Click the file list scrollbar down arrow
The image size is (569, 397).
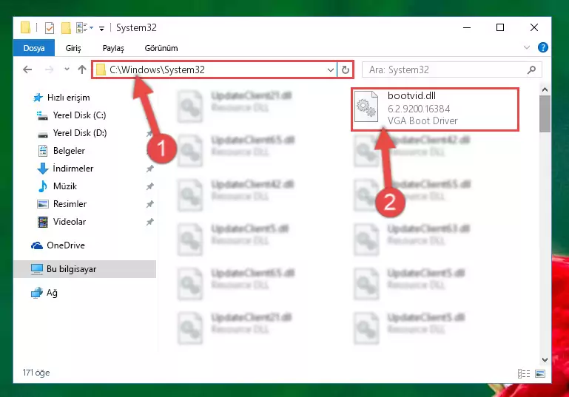coord(545,359)
